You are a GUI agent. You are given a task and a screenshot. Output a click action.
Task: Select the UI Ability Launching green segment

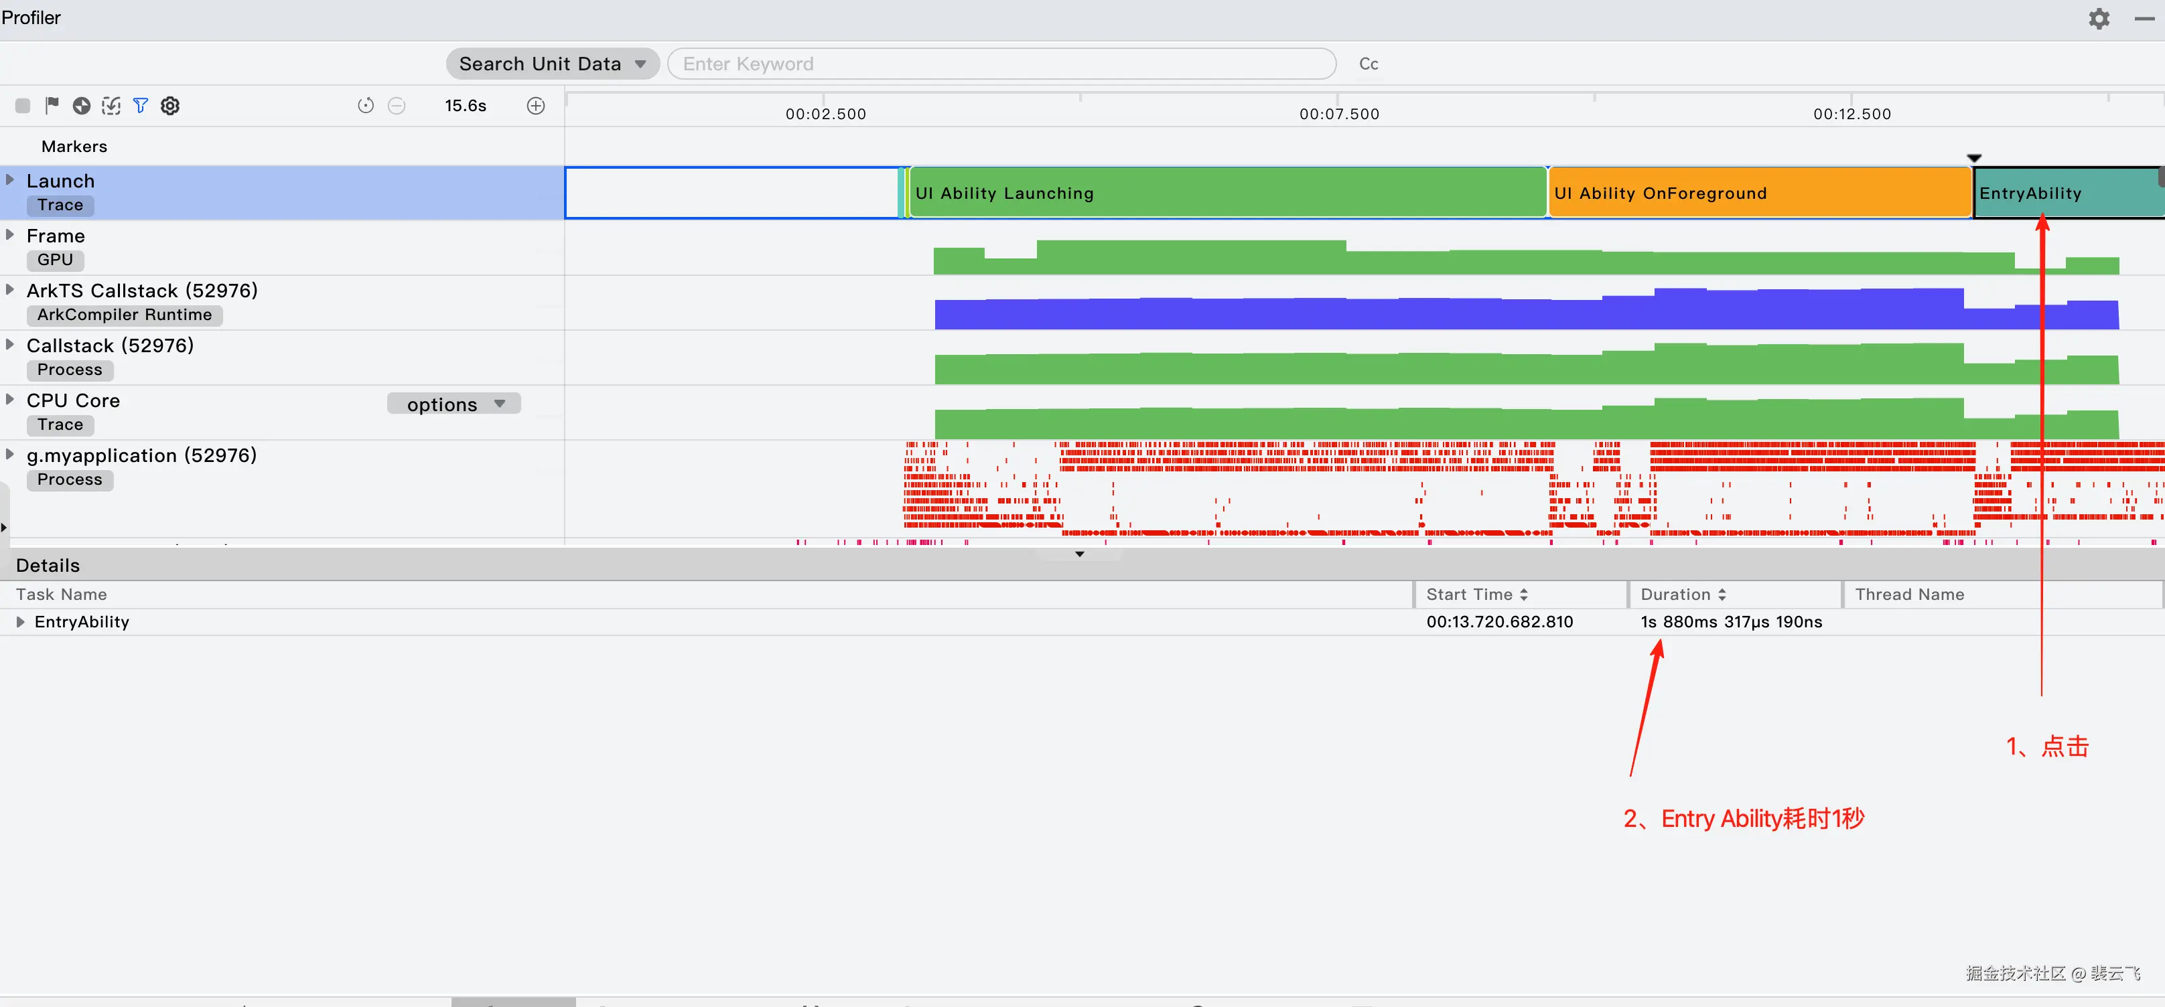pos(1227,193)
